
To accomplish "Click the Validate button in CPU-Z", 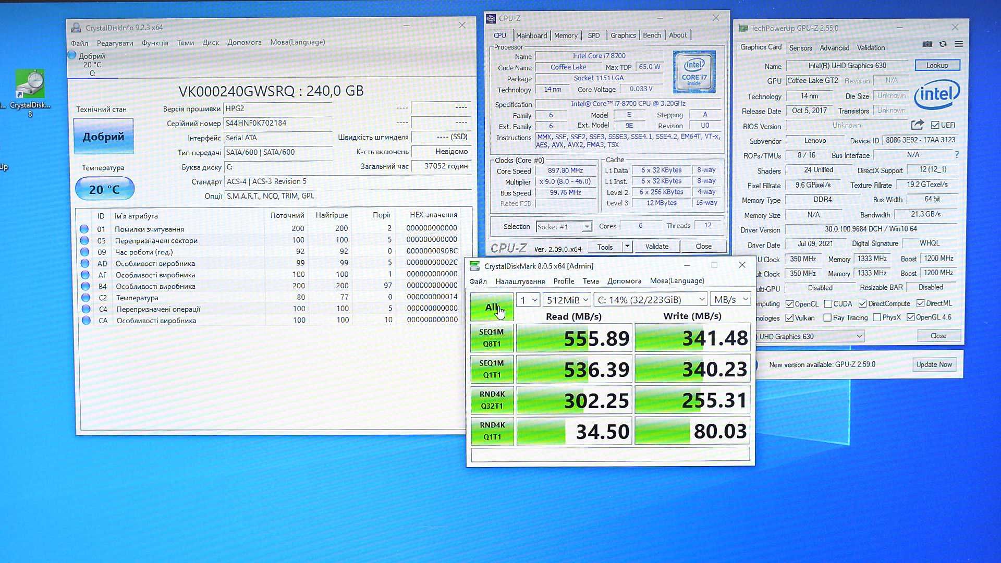I will click(656, 247).
